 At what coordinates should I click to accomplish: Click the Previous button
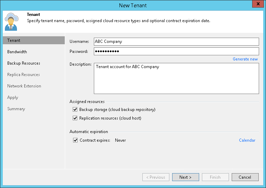(156, 177)
